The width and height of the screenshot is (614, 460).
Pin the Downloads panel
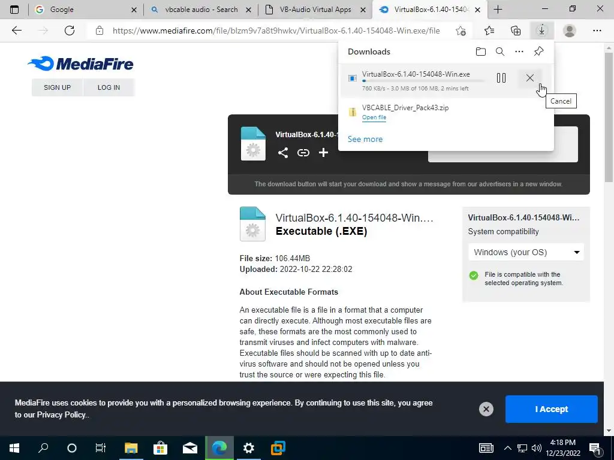pyautogui.click(x=539, y=52)
